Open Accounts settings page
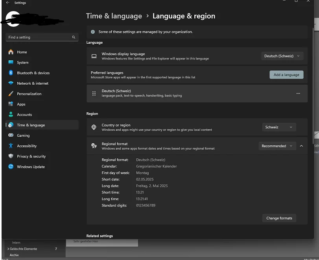 (x=42, y=114)
